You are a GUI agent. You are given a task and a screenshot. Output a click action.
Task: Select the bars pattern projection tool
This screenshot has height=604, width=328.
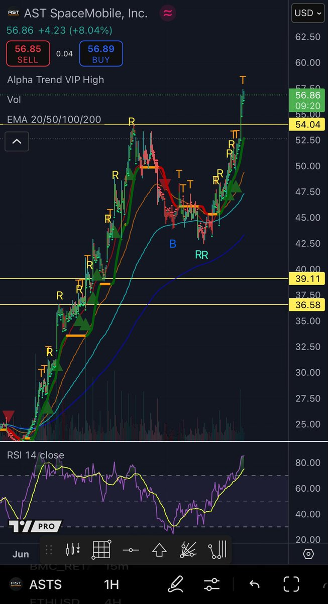point(217,550)
